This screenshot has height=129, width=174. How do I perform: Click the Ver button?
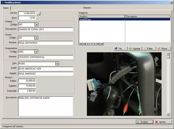point(121,48)
